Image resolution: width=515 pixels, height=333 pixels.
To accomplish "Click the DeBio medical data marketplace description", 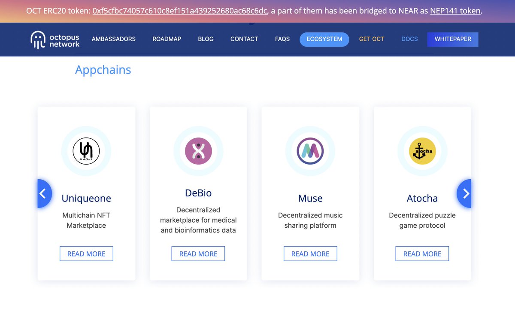I will click(198, 220).
